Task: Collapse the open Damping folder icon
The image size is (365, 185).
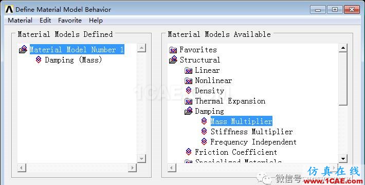Action: [189, 111]
